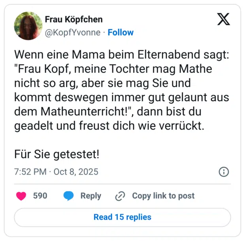
Task: Open the @KopfYvonne handle
Action: [73, 32]
